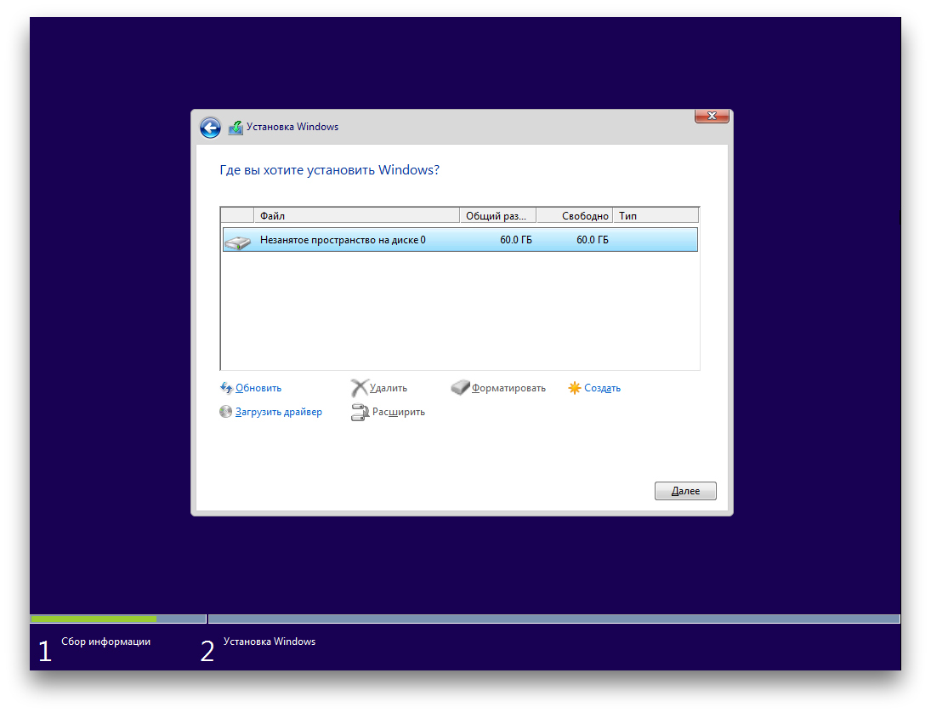
Task: Open the Загрузить драйвер link
Action: click(279, 412)
